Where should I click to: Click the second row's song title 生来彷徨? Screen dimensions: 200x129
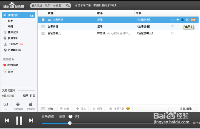53,27
